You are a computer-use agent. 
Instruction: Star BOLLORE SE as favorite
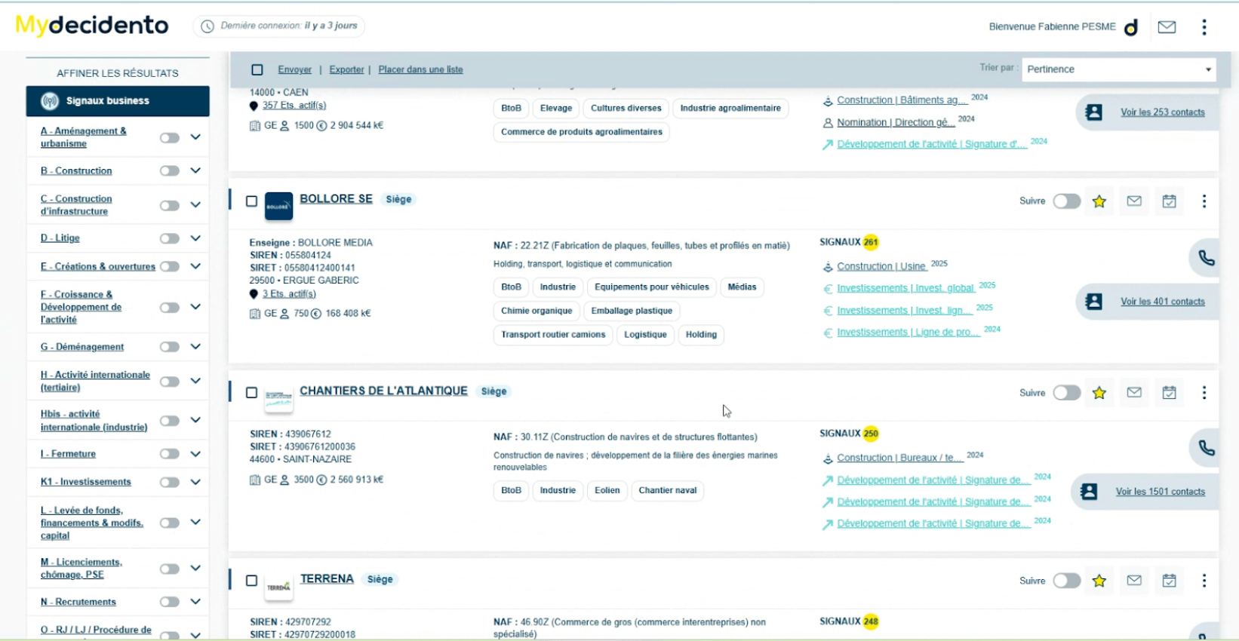(1099, 201)
